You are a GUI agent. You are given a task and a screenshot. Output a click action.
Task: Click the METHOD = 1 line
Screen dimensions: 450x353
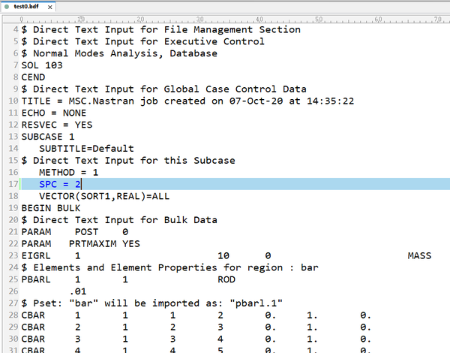[68, 172]
